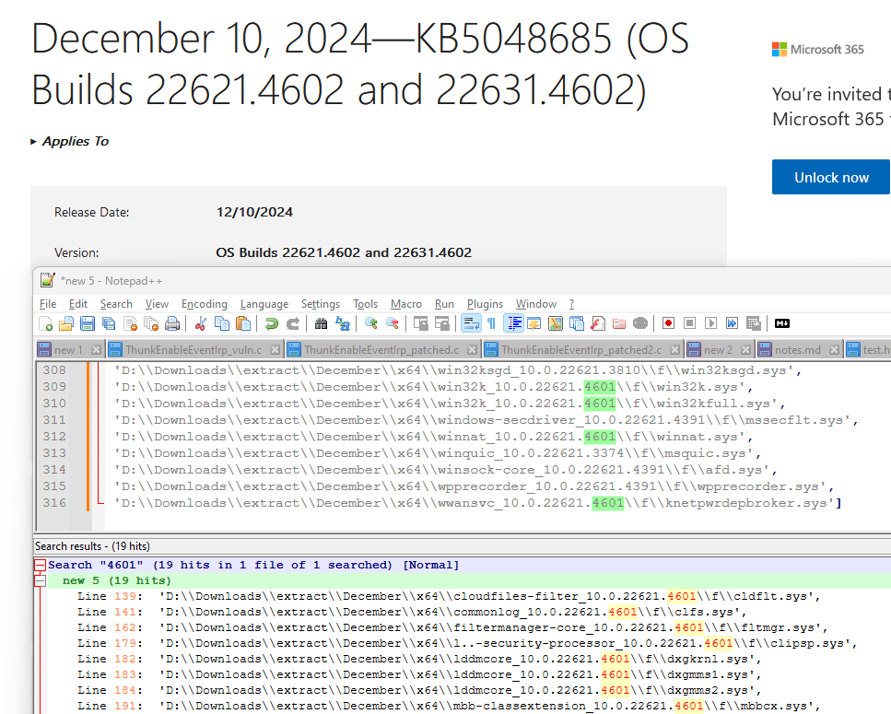The width and height of the screenshot is (891, 714).
Task: Click Synchronize Vertical Scrolling icon
Action: [420, 323]
